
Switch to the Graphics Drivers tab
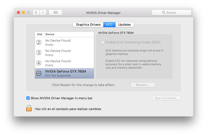click(x=88, y=25)
